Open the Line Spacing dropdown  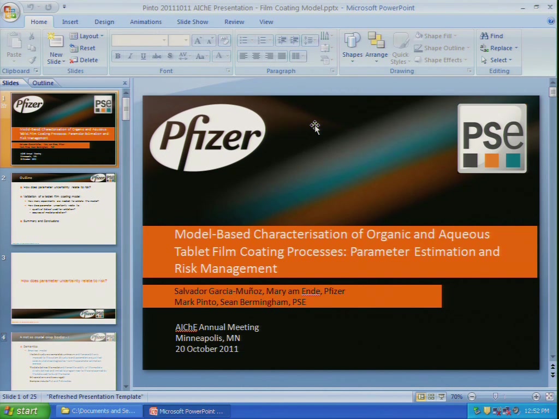[309, 40]
